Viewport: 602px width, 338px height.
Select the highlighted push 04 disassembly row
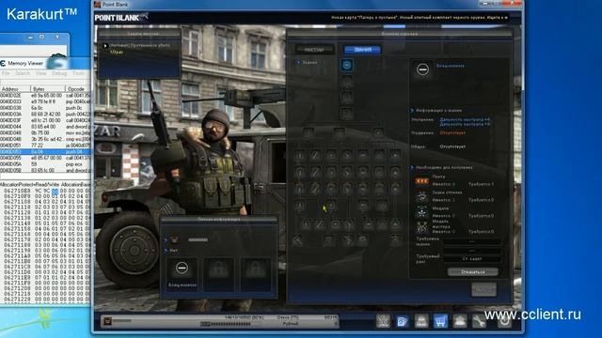point(45,152)
